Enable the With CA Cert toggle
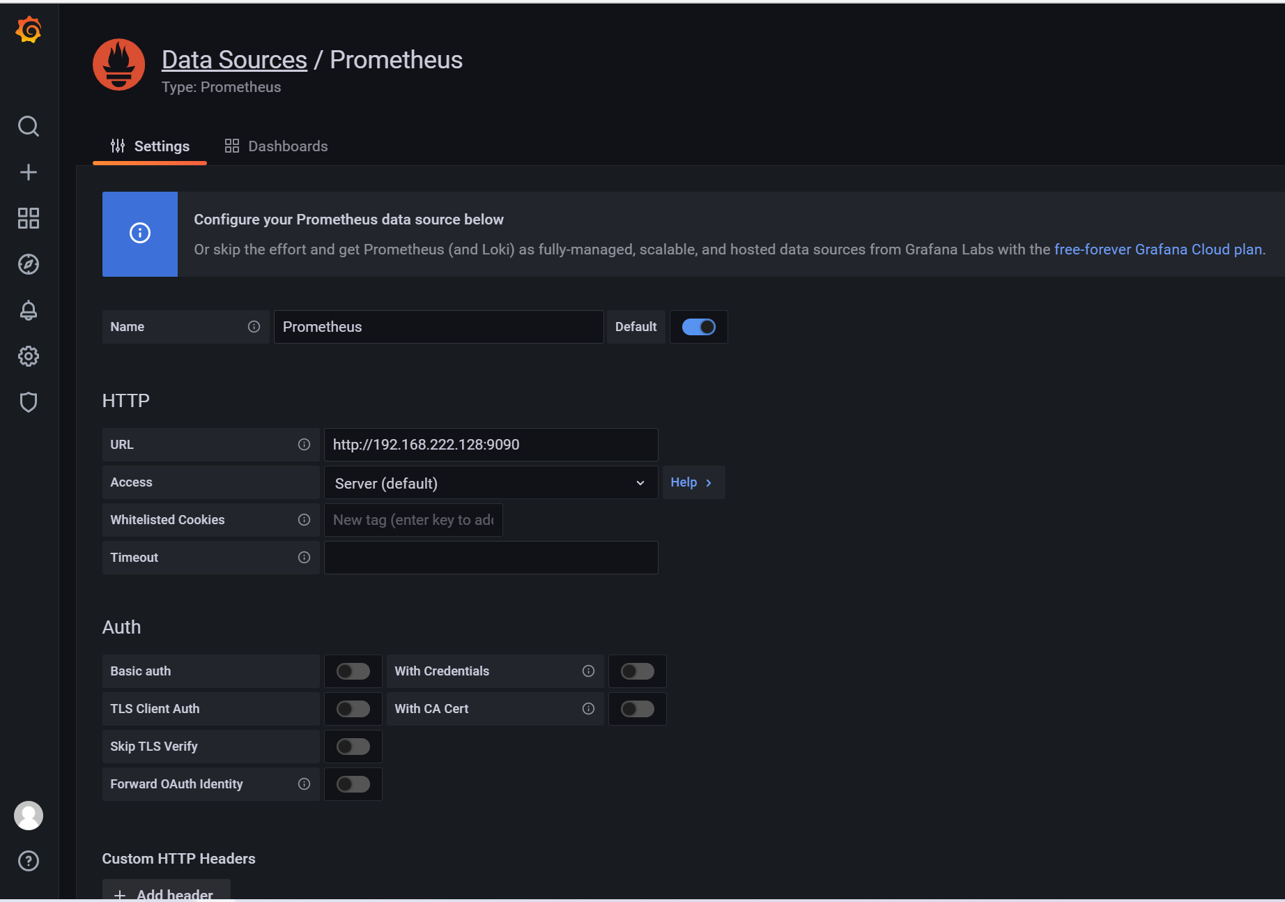 (x=638, y=709)
